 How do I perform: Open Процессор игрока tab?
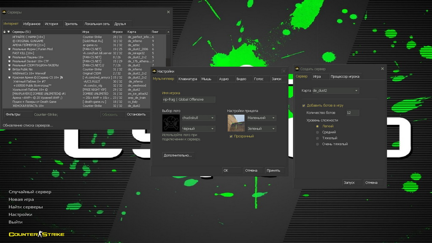(345, 77)
